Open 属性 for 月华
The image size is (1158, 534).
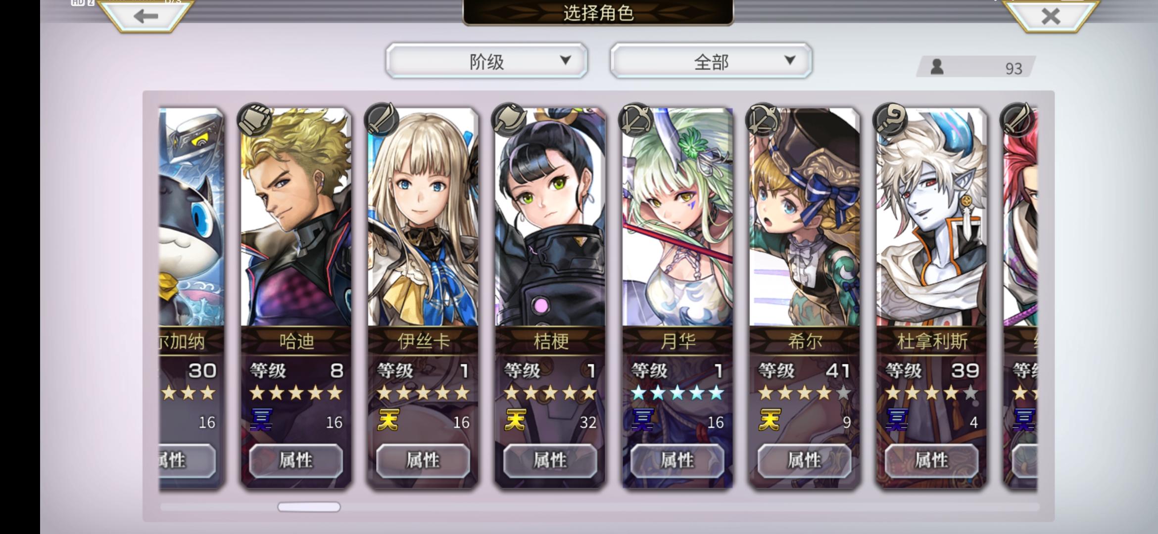coord(677,460)
